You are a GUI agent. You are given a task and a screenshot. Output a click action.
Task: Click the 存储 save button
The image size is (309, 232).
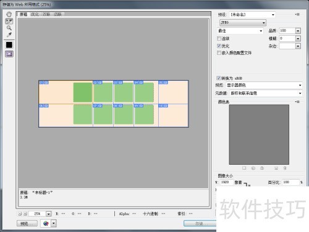coord(200,223)
